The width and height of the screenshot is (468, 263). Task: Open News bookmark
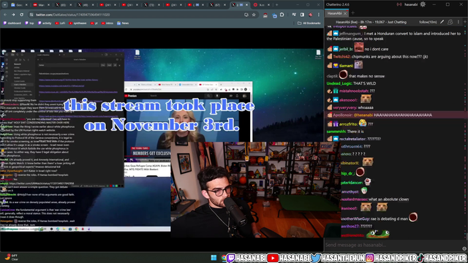coord(123,23)
